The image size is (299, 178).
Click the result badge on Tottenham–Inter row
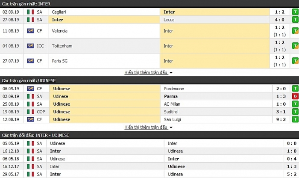(x=296, y=46)
